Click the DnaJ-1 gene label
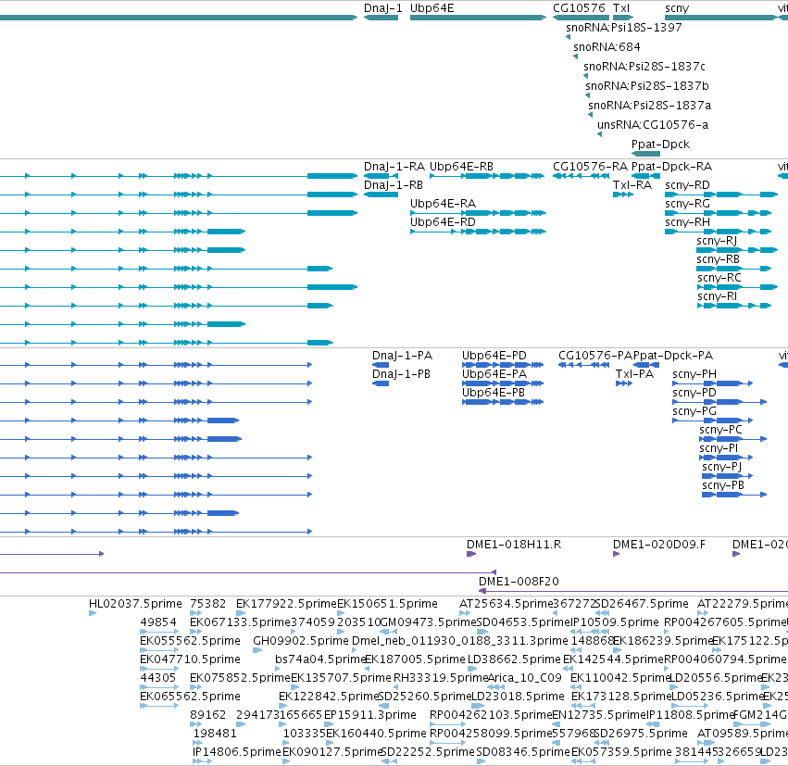 point(383,8)
